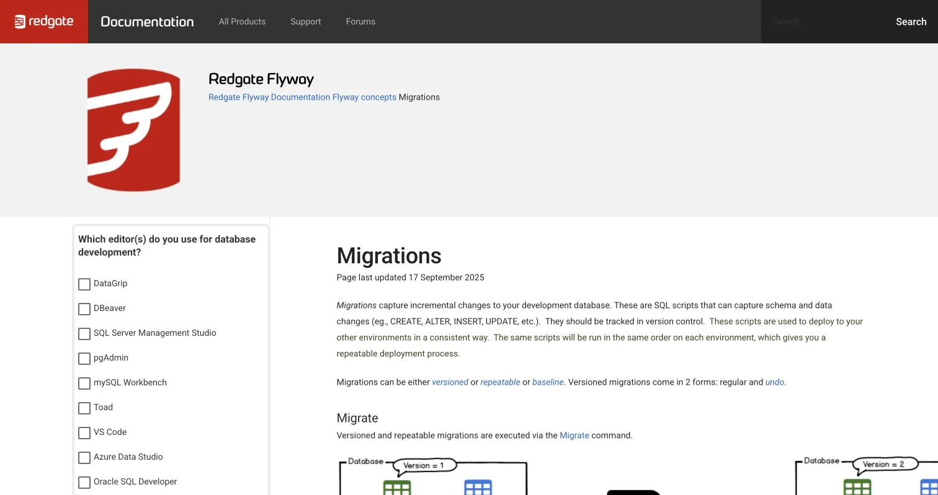Check the mySQL Workbench option
This screenshot has height=495, width=938.
tap(84, 383)
